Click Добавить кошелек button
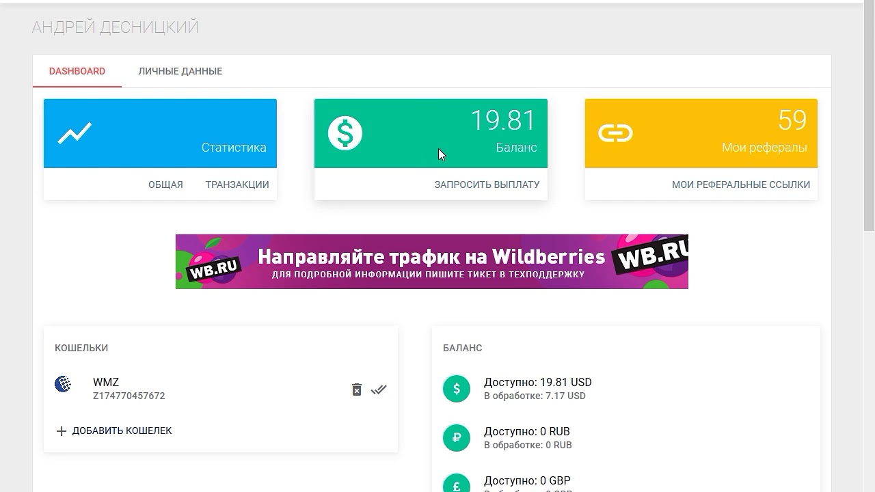This screenshot has width=875, height=492. click(122, 431)
